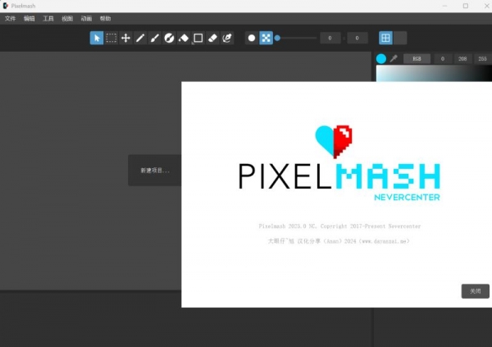Screen dimensions: 492x347
Task: Open the 文件 (File) menu
Action: (x=10, y=19)
